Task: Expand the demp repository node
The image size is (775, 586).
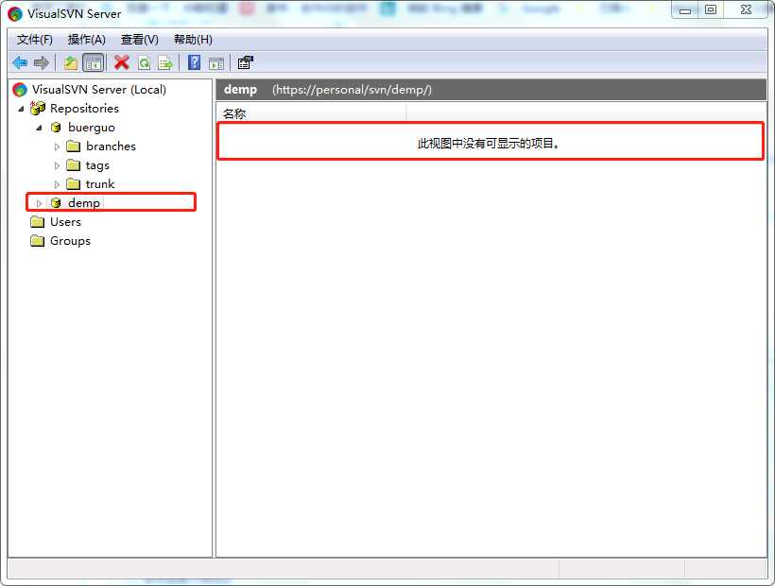Action: [39, 203]
